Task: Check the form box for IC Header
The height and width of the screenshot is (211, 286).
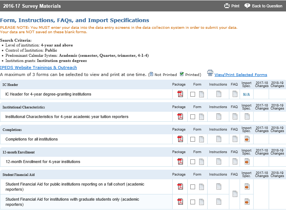Action: pyautogui.click(x=193, y=94)
